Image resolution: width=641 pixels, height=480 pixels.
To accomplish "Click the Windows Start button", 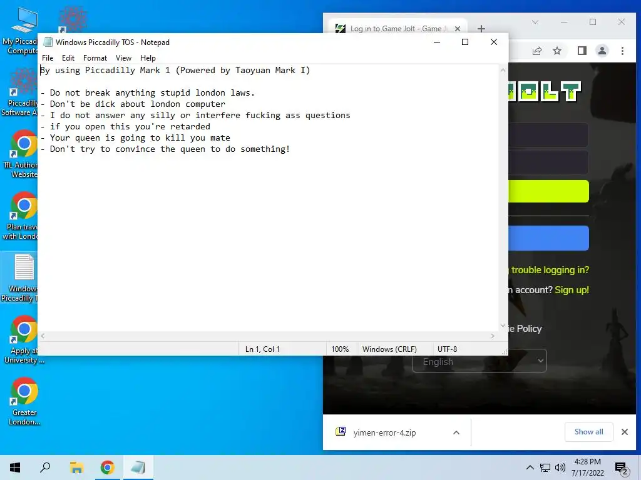I will coord(15,467).
